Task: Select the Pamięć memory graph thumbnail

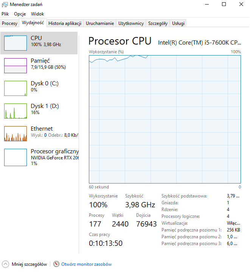Action: (x=16, y=66)
